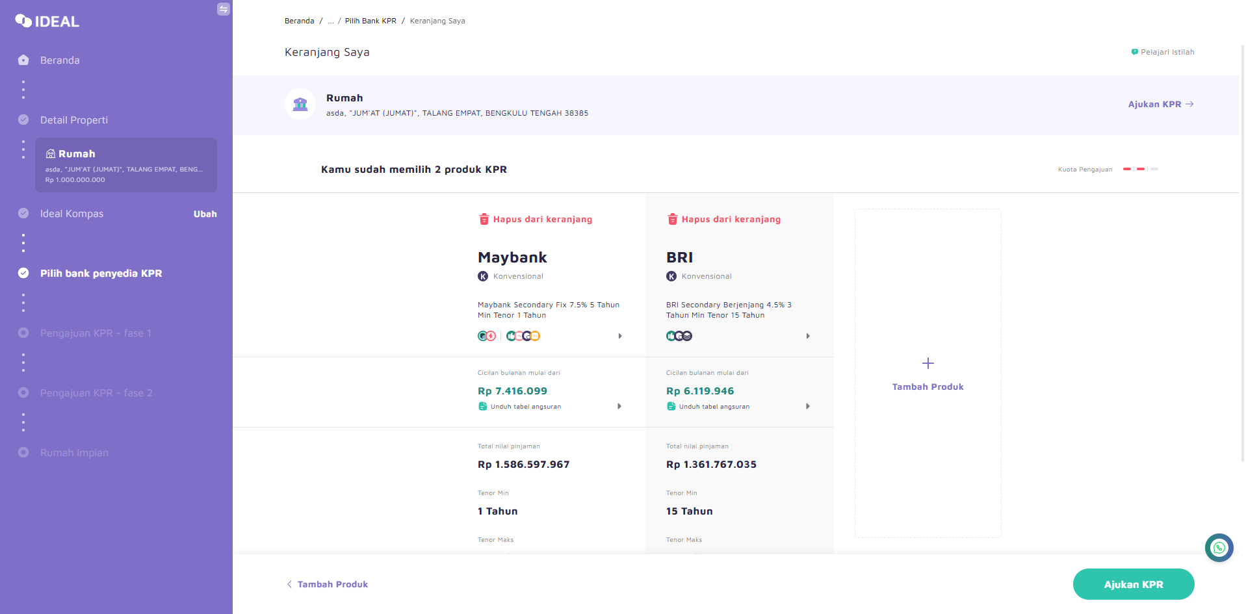Image resolution: width=1246 pixels, height=614 pixels.
Task: Expand Maybank product features arrow
Action: (x=620, y=336)
